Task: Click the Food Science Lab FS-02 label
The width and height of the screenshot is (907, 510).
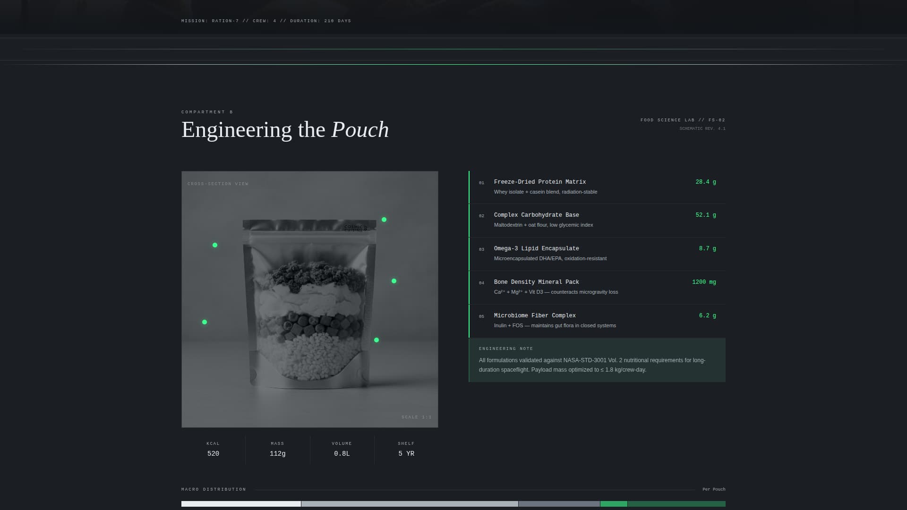Action: click(683, 120)
